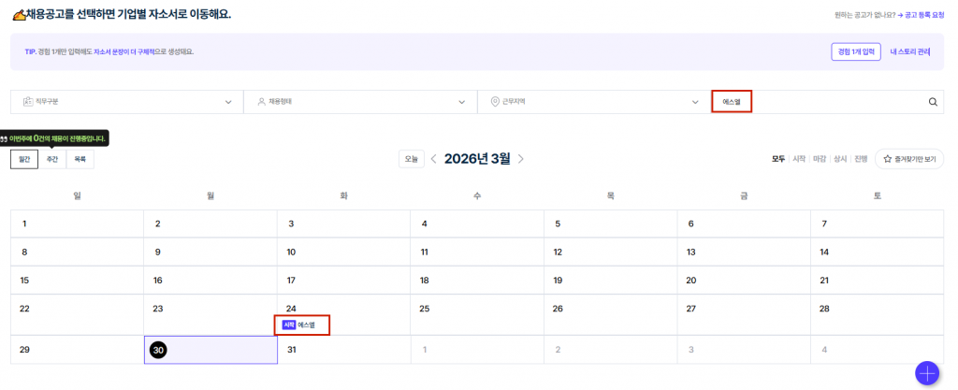Click the purple floating plus button
958x390 pixels.
point(927,372)
